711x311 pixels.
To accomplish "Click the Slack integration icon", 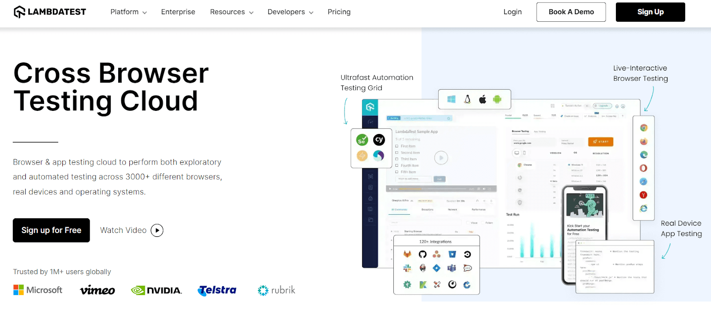I will [407, 268].
